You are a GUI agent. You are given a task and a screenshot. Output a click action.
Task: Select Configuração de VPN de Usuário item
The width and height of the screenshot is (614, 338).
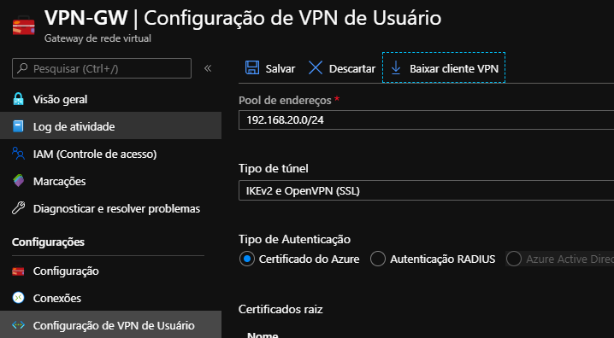click(111, 324)
